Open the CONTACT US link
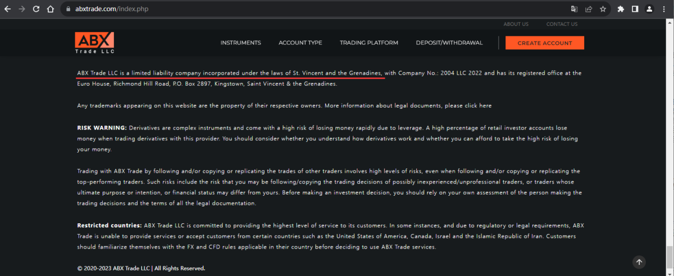 coord(562,24)
